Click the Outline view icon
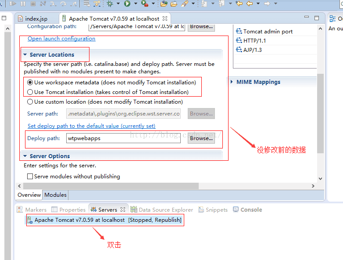Image resolution: width=343 pixels, height=260 pixels. pyautogui.click(x=332, y=18)
